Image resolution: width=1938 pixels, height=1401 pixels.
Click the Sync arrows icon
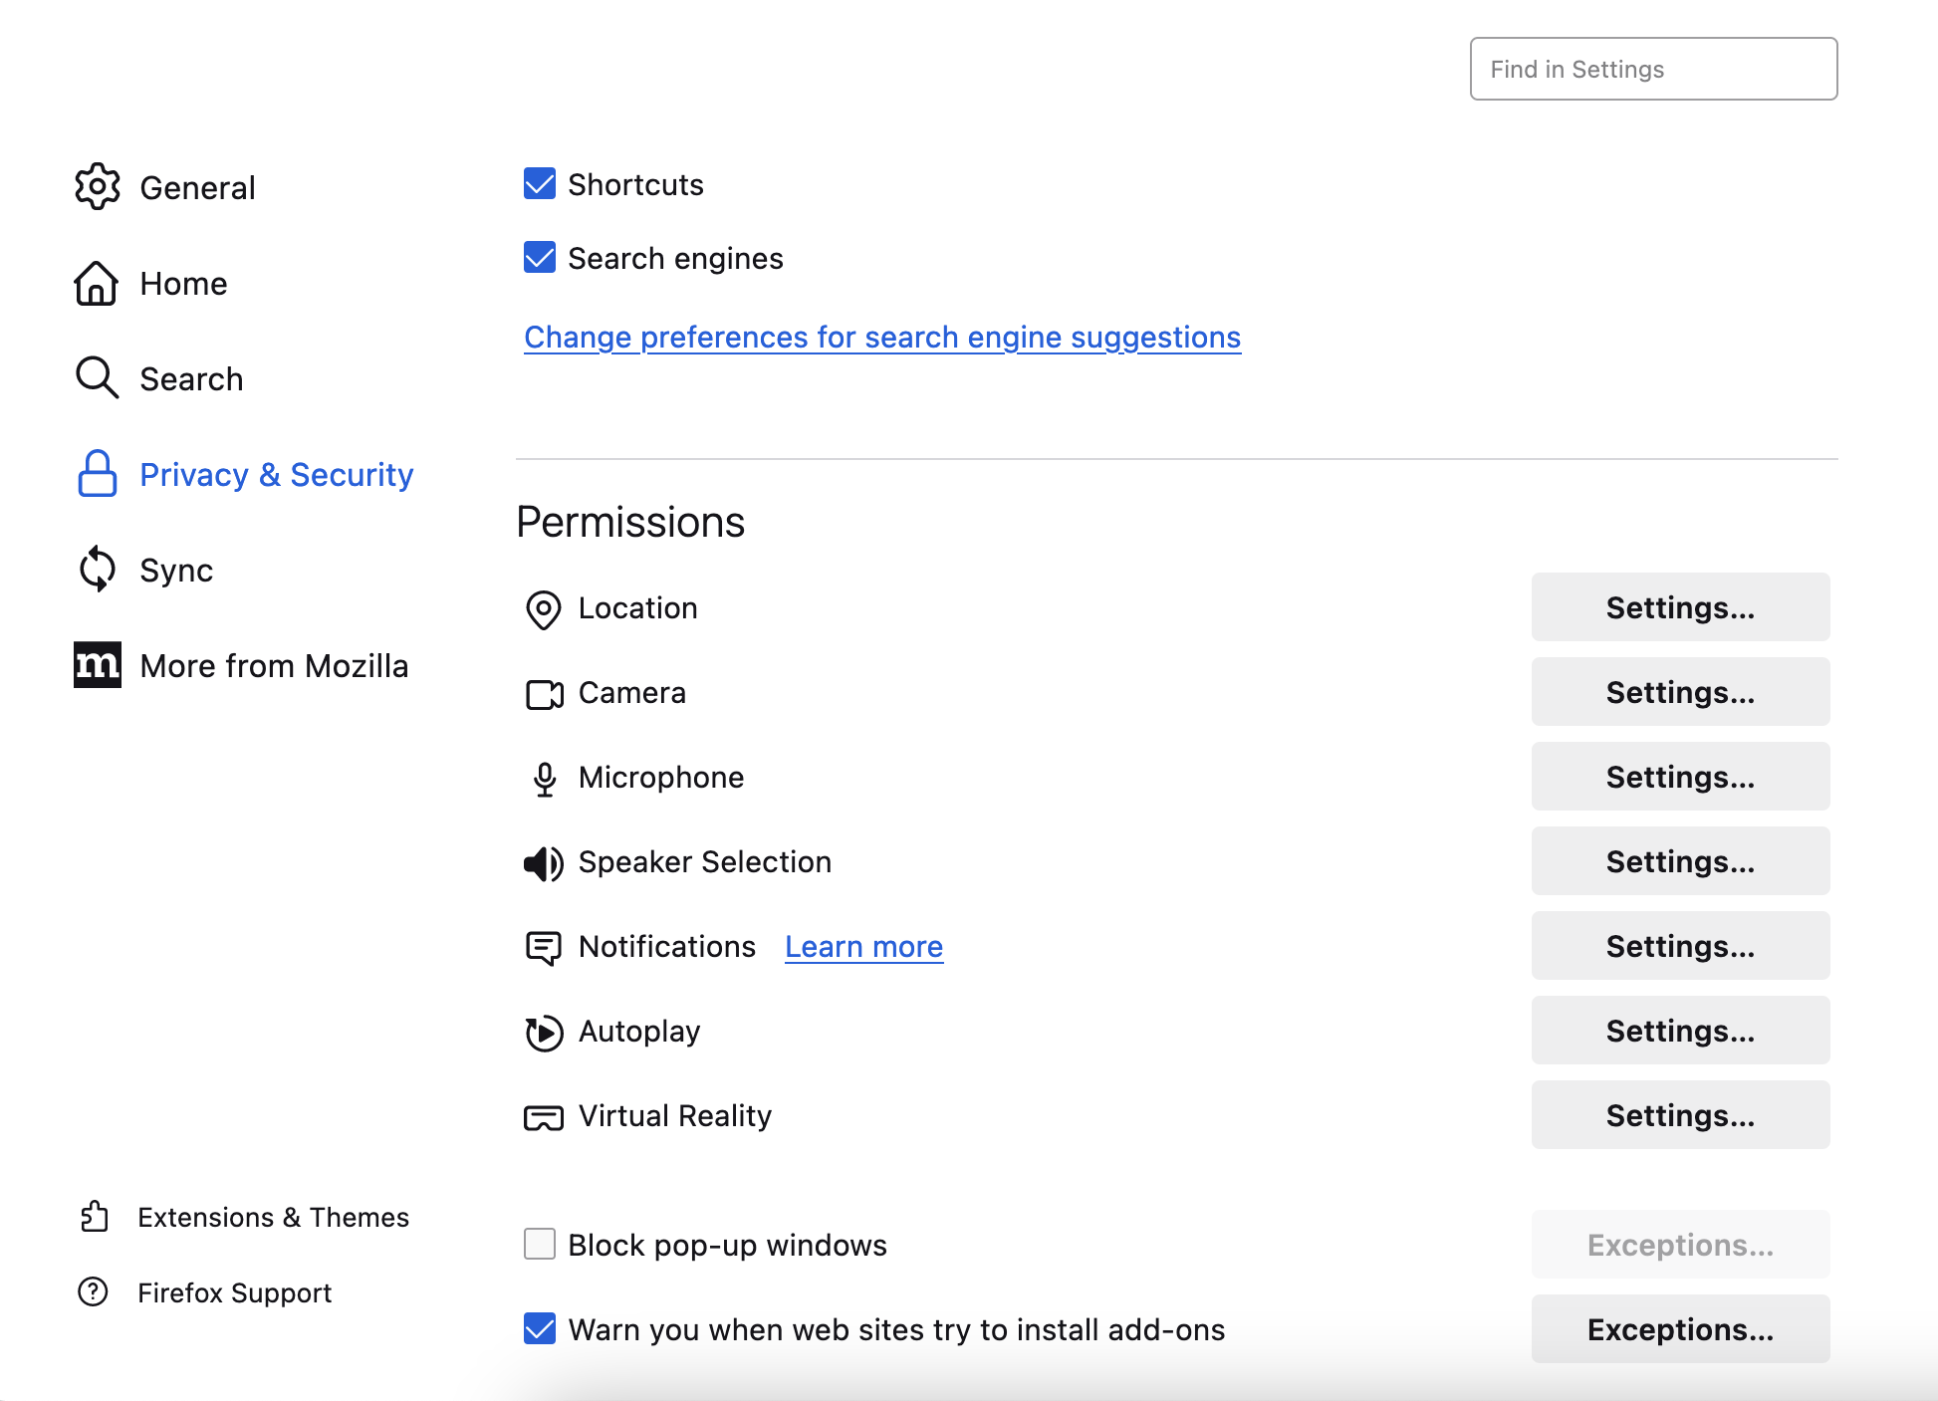96,570
